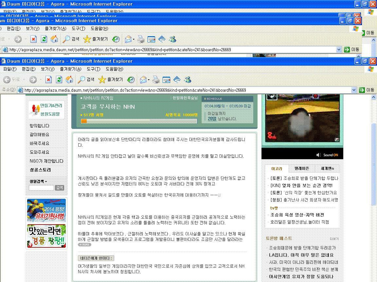Click 검색 search in middle window toolbar
377x282 pixels.
coord(71,39)
